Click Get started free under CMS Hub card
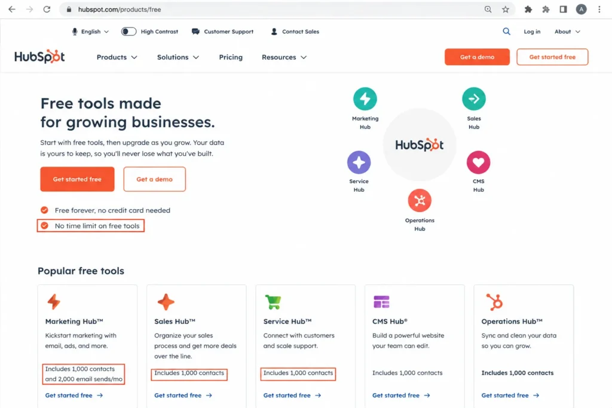The image size is (612, 408). 401,395
